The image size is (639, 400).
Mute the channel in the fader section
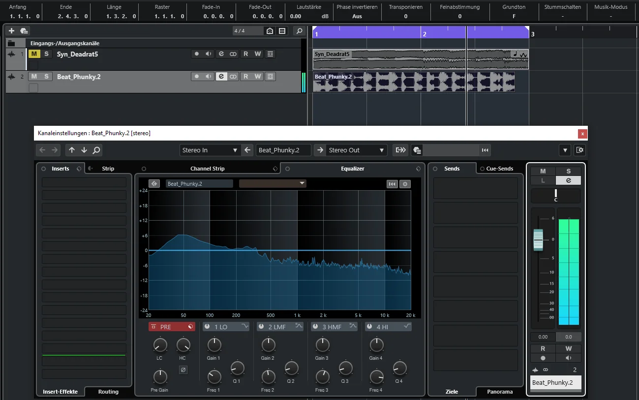pos(543,171)
